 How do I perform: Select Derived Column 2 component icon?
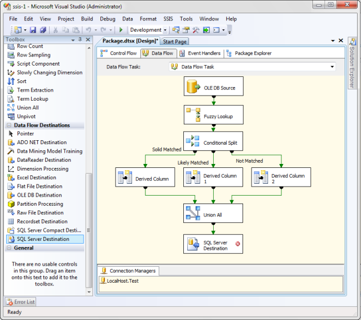(x=261, y=177)
